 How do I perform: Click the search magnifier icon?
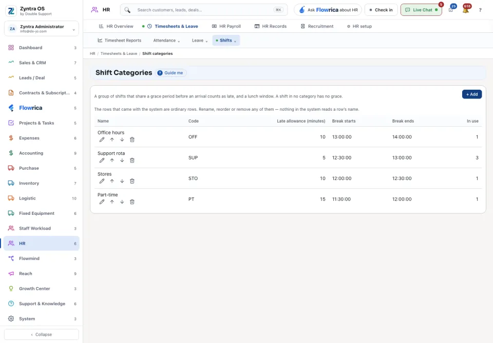tap(127, 10)
